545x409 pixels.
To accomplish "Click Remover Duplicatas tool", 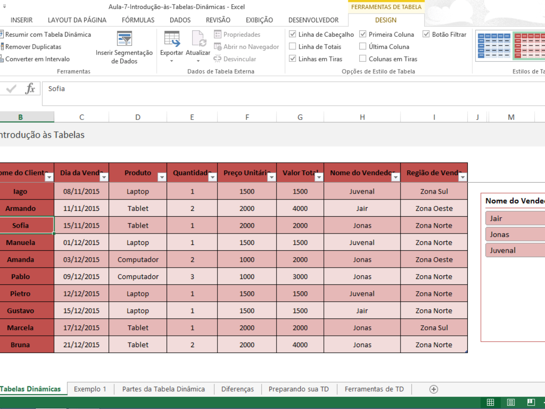I will pyautogui.click(x=33, y=47).
